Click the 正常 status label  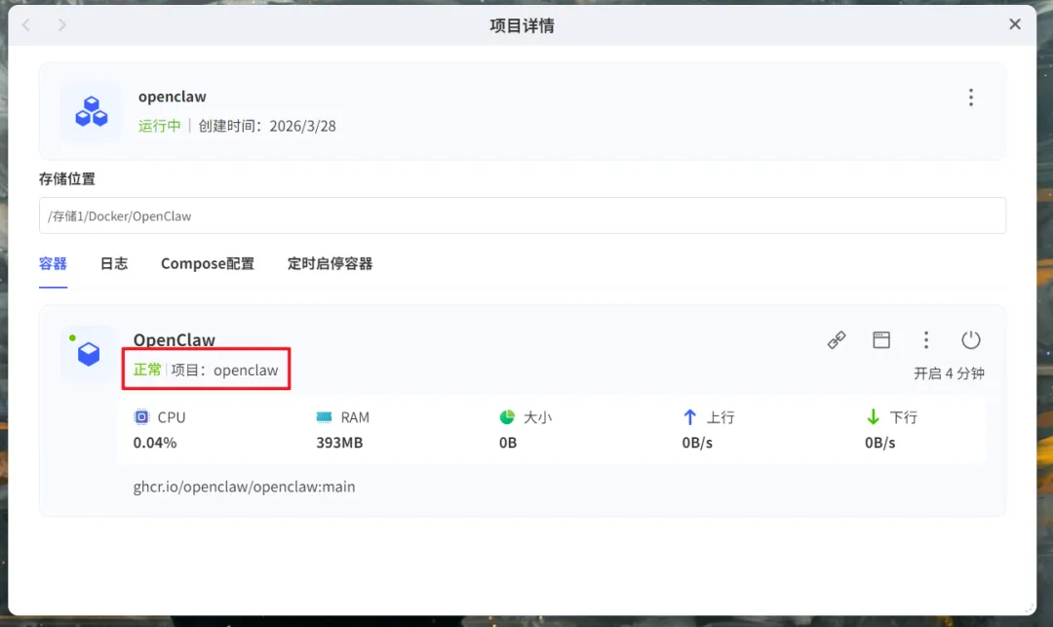click(x=147, y=370)
